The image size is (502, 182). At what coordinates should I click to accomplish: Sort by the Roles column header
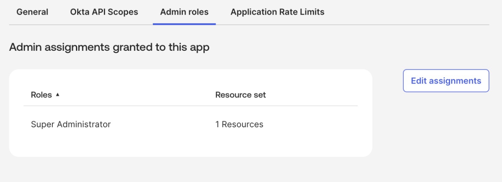pos(41,95)
